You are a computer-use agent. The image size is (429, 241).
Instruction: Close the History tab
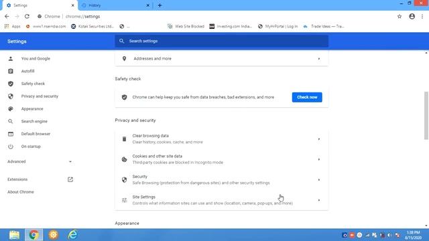tap(147, 5)
